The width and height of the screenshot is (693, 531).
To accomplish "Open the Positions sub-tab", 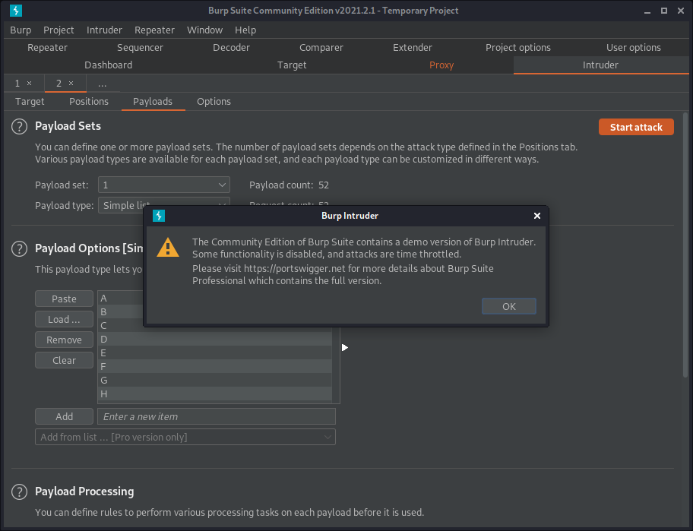I will point(89,102).
